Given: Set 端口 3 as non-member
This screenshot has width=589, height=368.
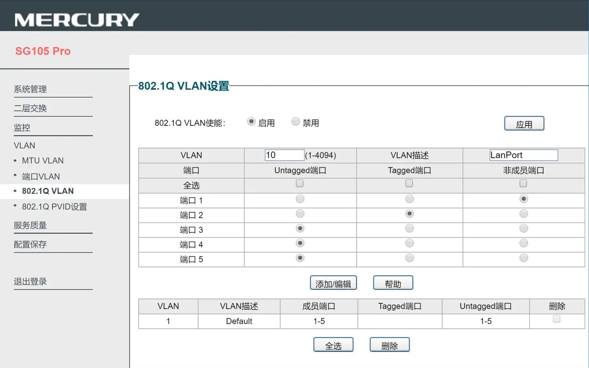Looking at the screenshot, I should pyautogui.click(x=524, y=228).
